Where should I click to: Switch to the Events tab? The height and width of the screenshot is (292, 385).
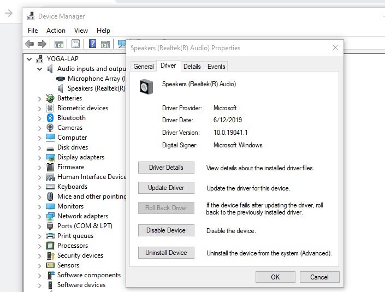(216, 67)
